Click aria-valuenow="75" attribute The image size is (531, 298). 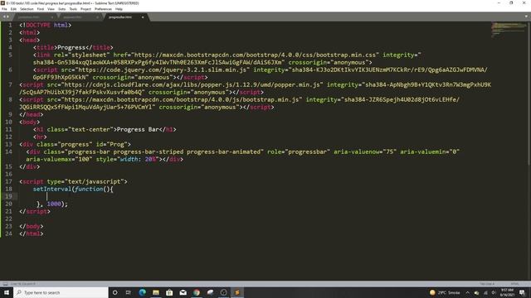(365, 151)
